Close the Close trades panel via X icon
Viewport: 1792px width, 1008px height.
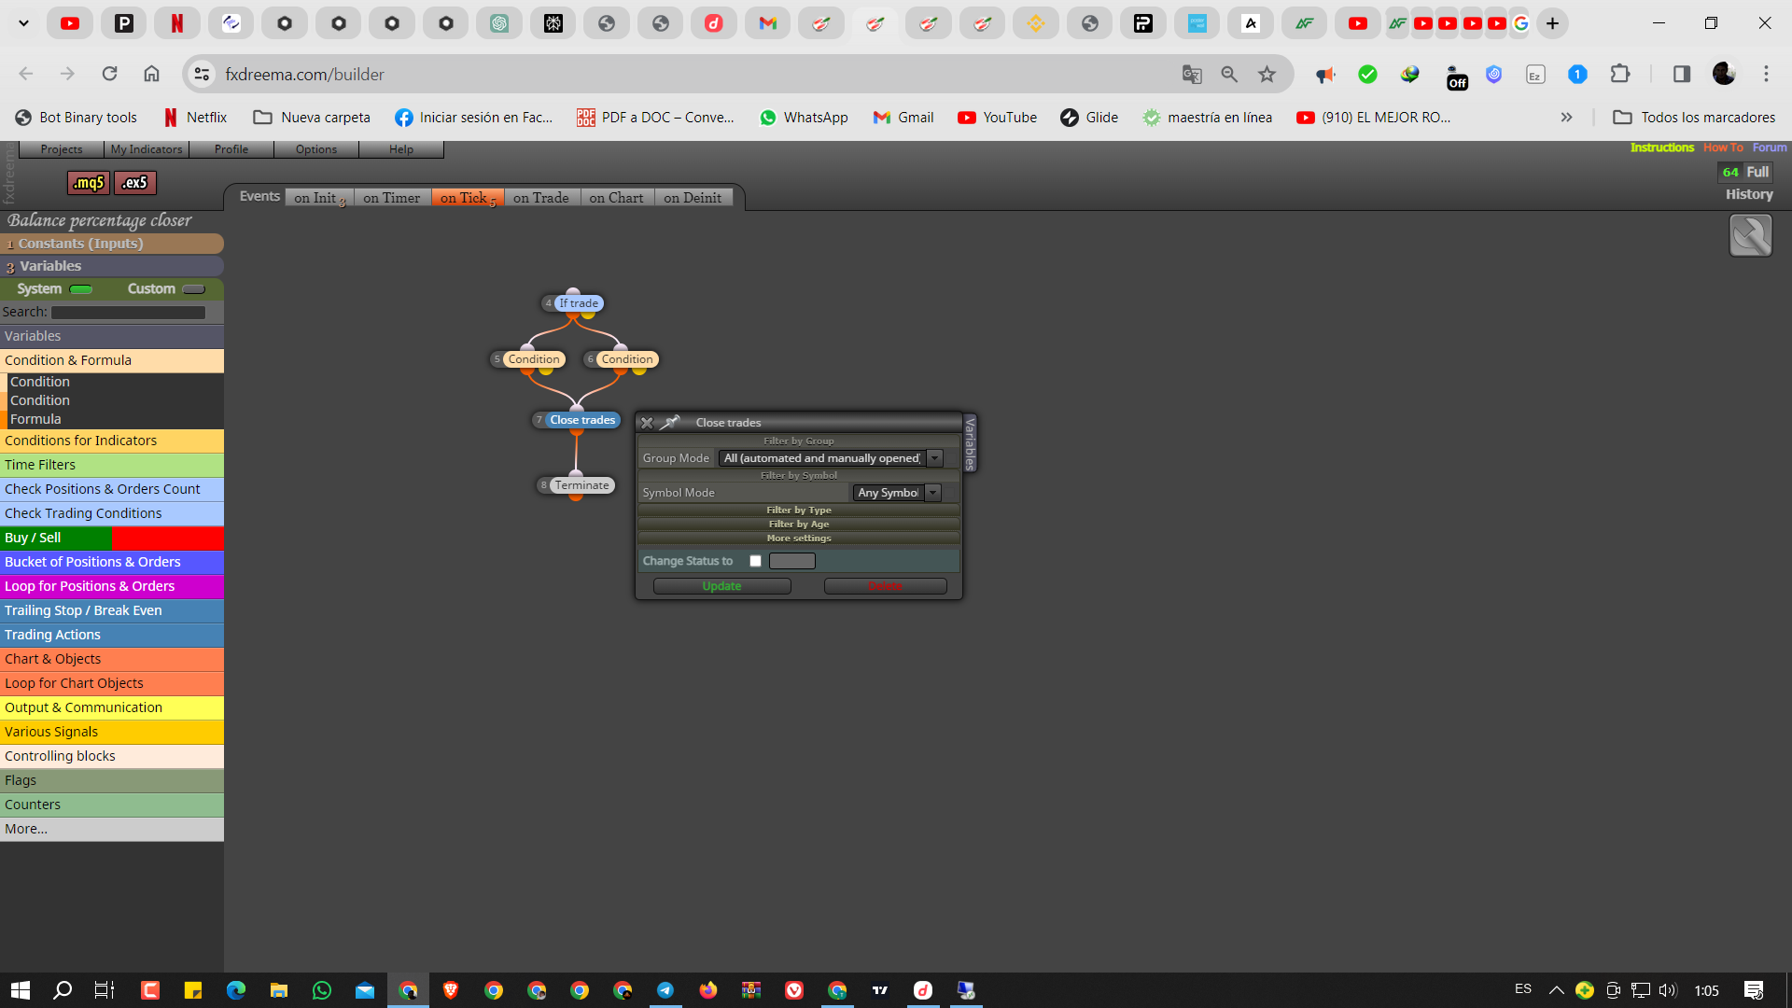(647, 423)
